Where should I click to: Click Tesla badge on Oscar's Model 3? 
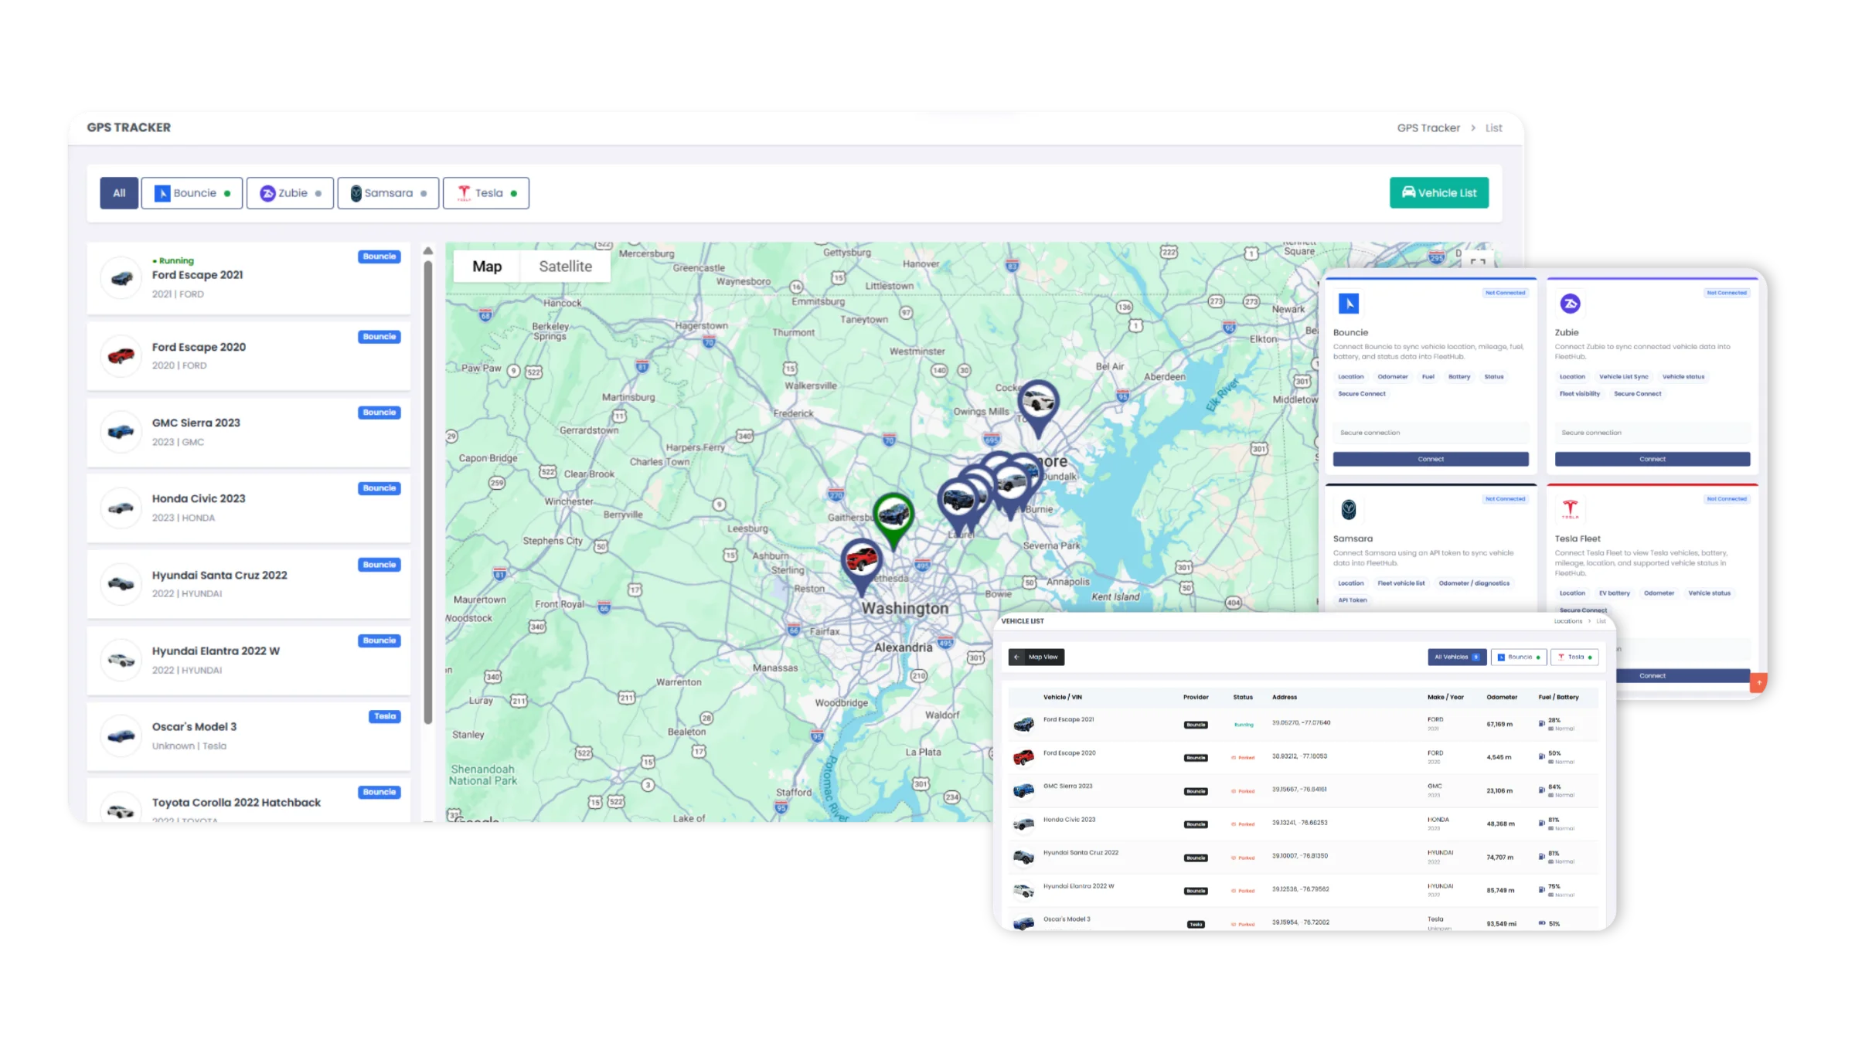[x=385, y=717]
